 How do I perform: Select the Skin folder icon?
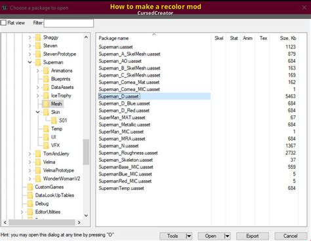46,112
